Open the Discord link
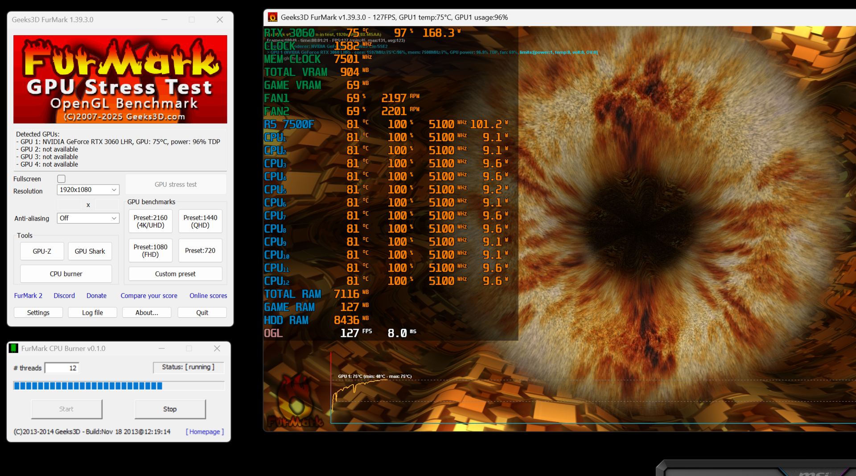 64,295
